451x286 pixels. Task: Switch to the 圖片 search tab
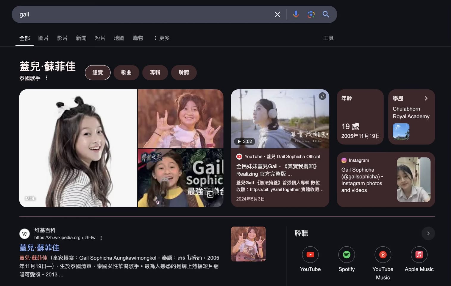tap(43, 38)
